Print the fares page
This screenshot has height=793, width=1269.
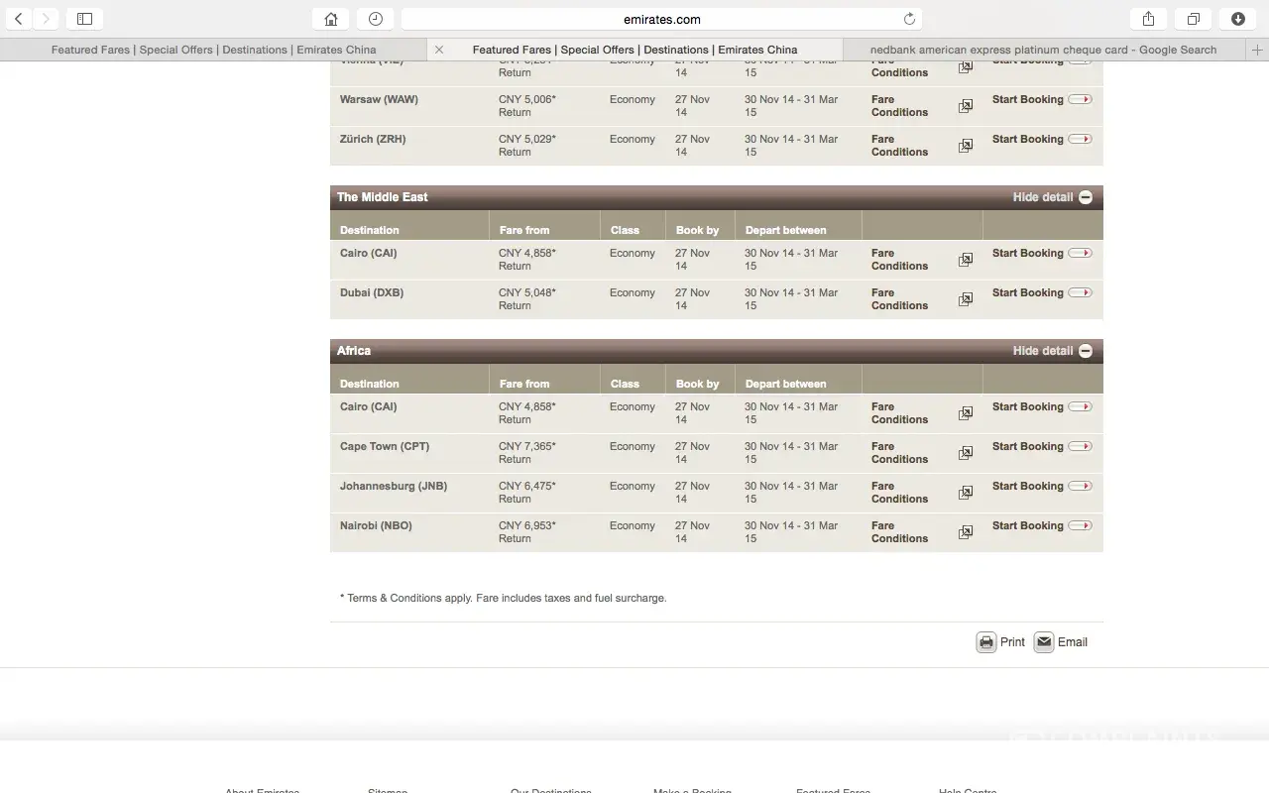tap(1000, 642)
